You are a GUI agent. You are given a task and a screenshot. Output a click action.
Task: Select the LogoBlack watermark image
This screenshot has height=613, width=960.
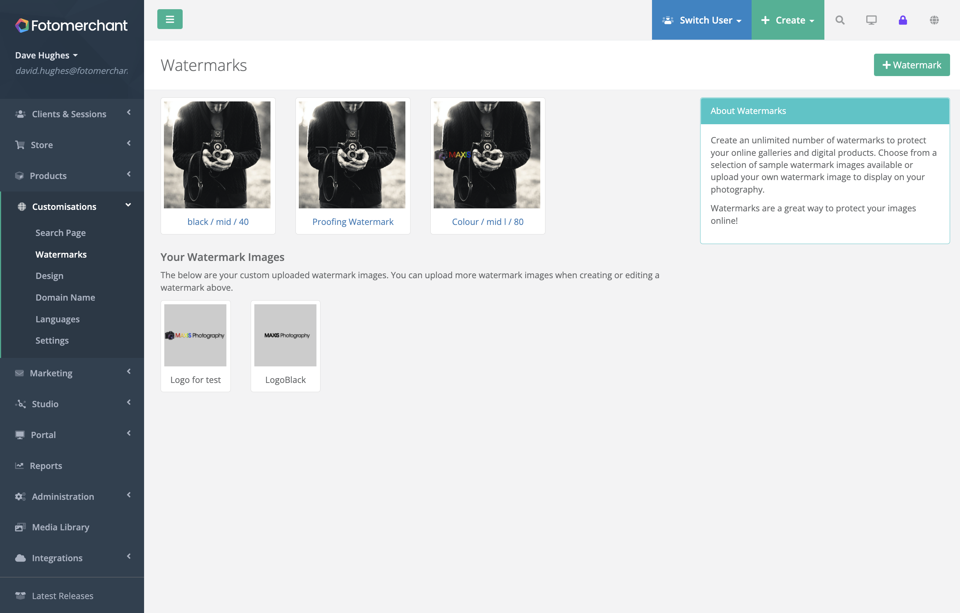pos(286,335)
